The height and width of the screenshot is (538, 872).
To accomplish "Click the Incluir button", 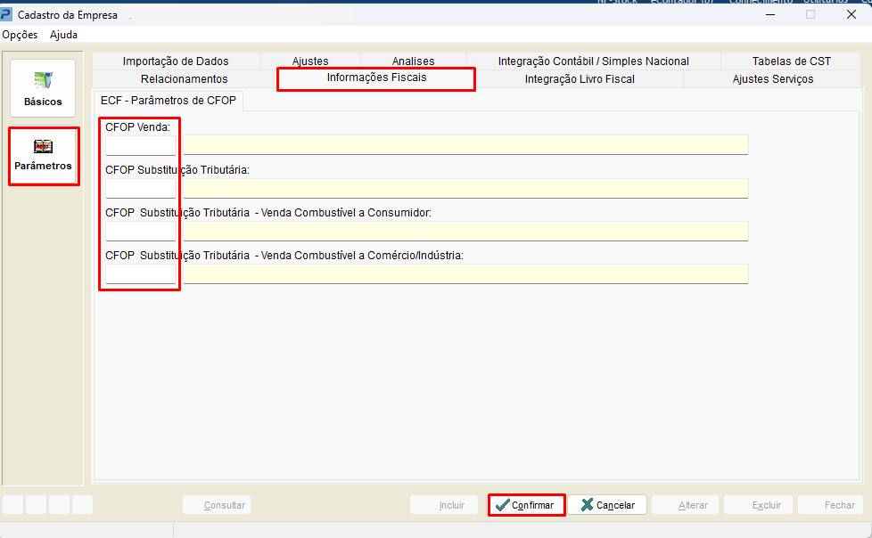I will pos(444,505).
